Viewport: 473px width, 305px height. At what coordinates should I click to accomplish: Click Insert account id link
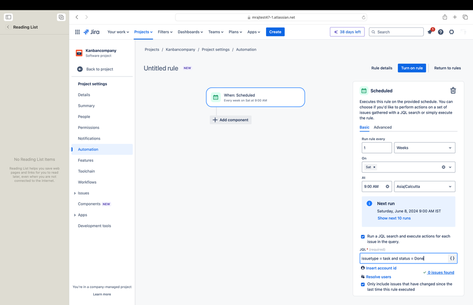click(381, 268)
